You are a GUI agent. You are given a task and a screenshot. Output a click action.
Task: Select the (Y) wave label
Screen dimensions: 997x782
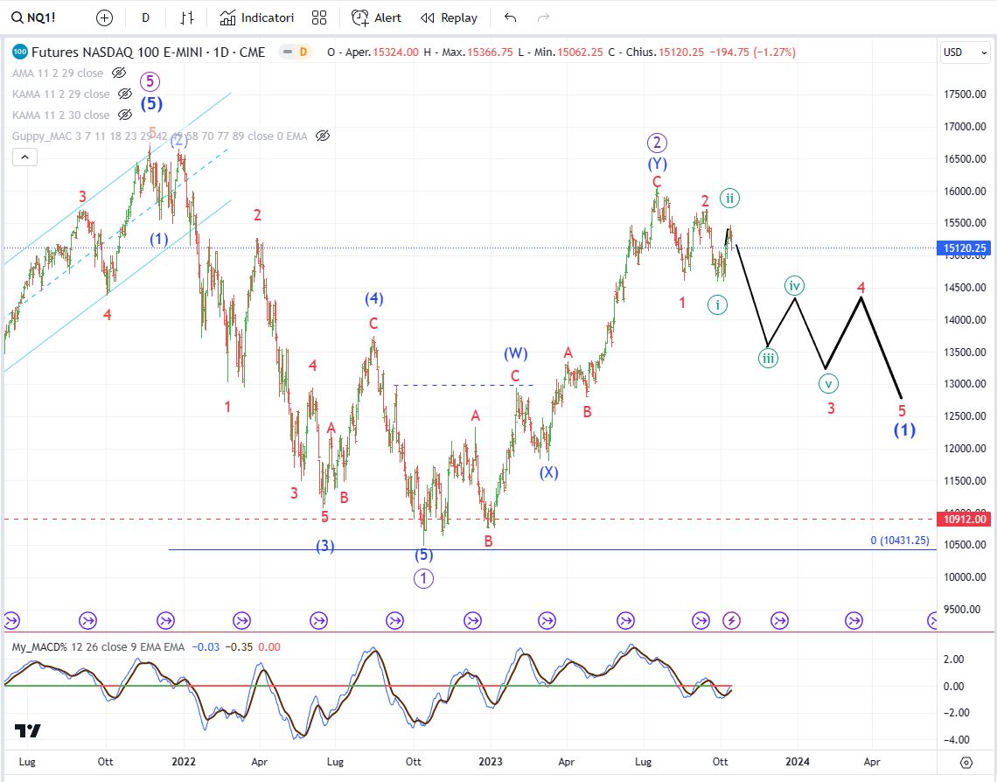click(x=658, y=164)
